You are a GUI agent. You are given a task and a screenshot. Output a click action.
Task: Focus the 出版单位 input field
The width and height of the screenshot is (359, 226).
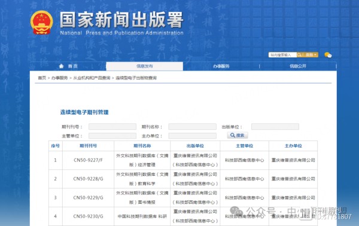coord(275,127)
